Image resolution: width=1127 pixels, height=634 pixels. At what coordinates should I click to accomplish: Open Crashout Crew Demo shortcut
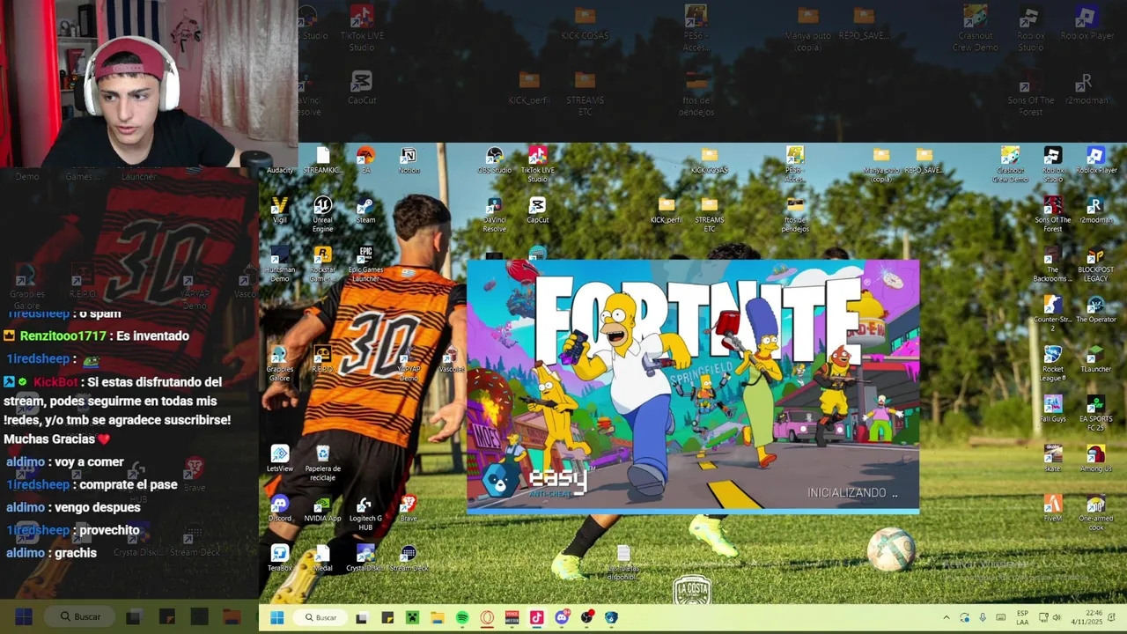(1010, 165)
